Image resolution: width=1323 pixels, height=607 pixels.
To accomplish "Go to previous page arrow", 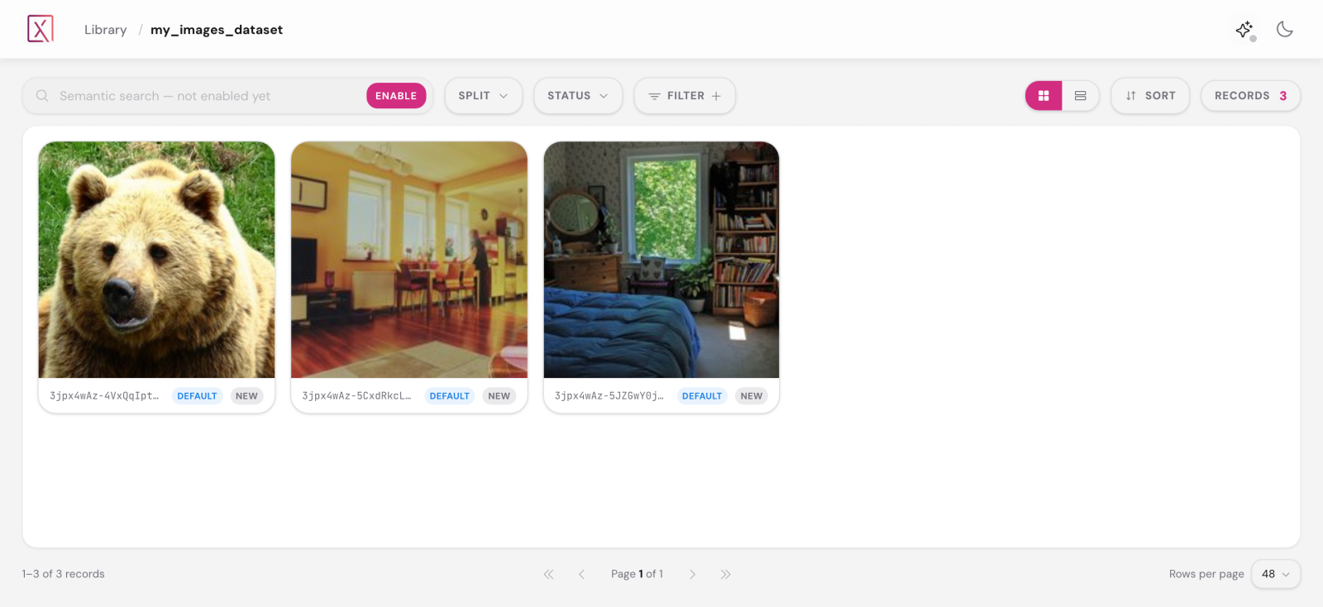I will click(581, 574).
